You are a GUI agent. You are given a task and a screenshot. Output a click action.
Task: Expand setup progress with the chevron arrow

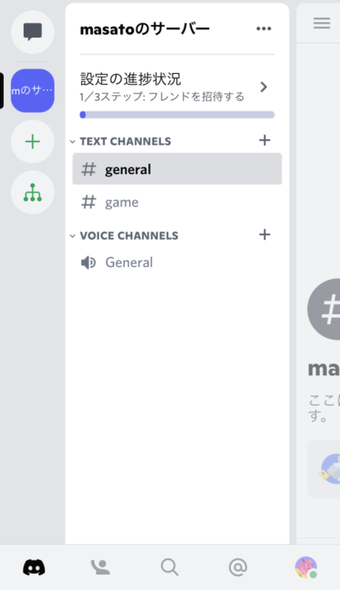click(x=263, y=87)
